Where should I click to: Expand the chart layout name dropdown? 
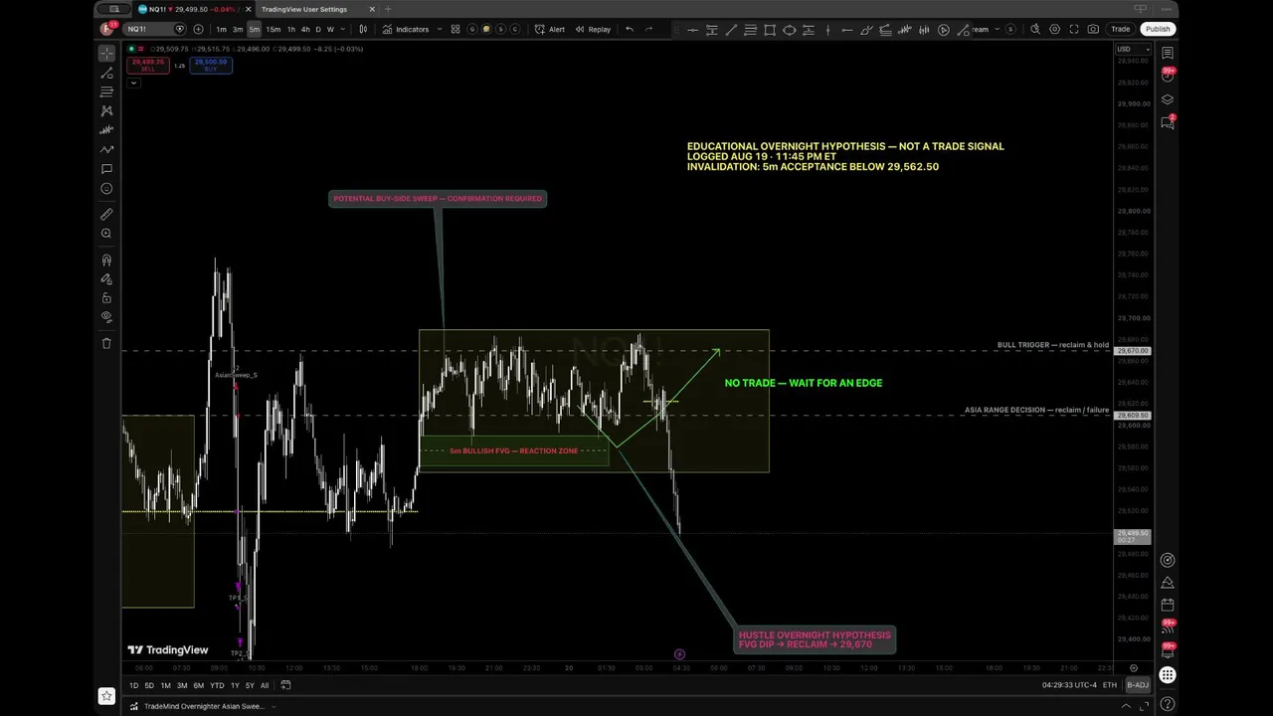(998, 29)
